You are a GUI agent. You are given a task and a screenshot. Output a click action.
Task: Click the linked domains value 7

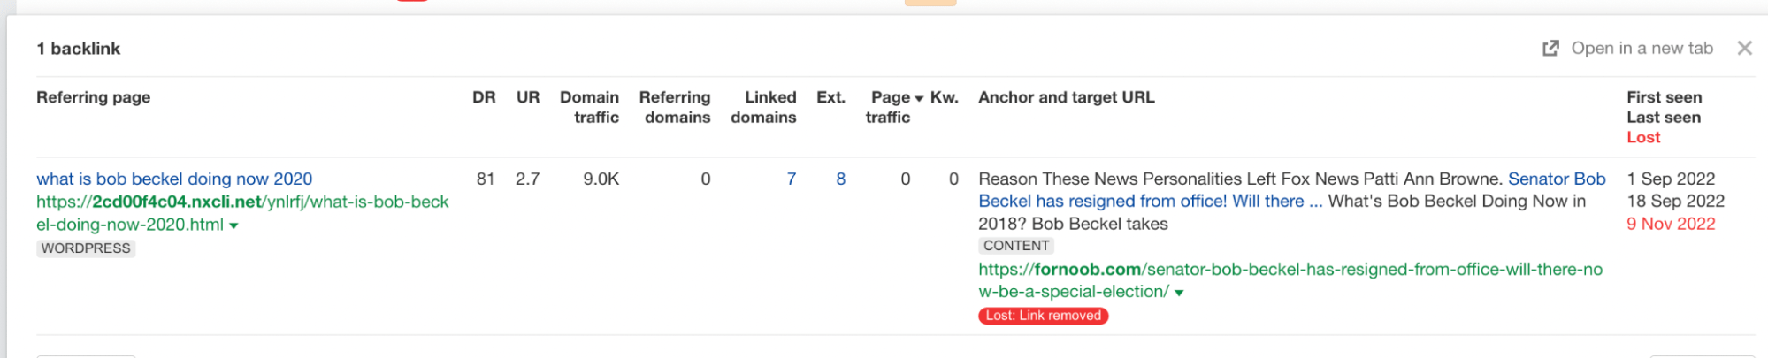pyautogui.click(x=791, y=179)
